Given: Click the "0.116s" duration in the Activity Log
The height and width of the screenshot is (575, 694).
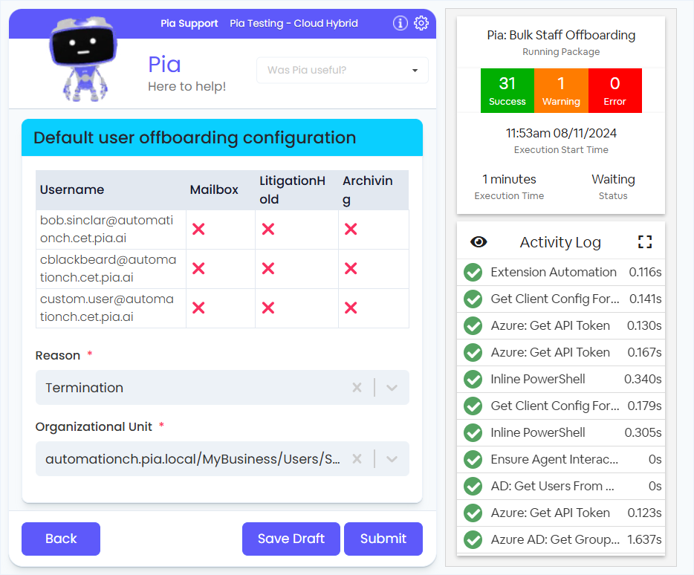Looking at the screenshot, I should pos(645,272).
